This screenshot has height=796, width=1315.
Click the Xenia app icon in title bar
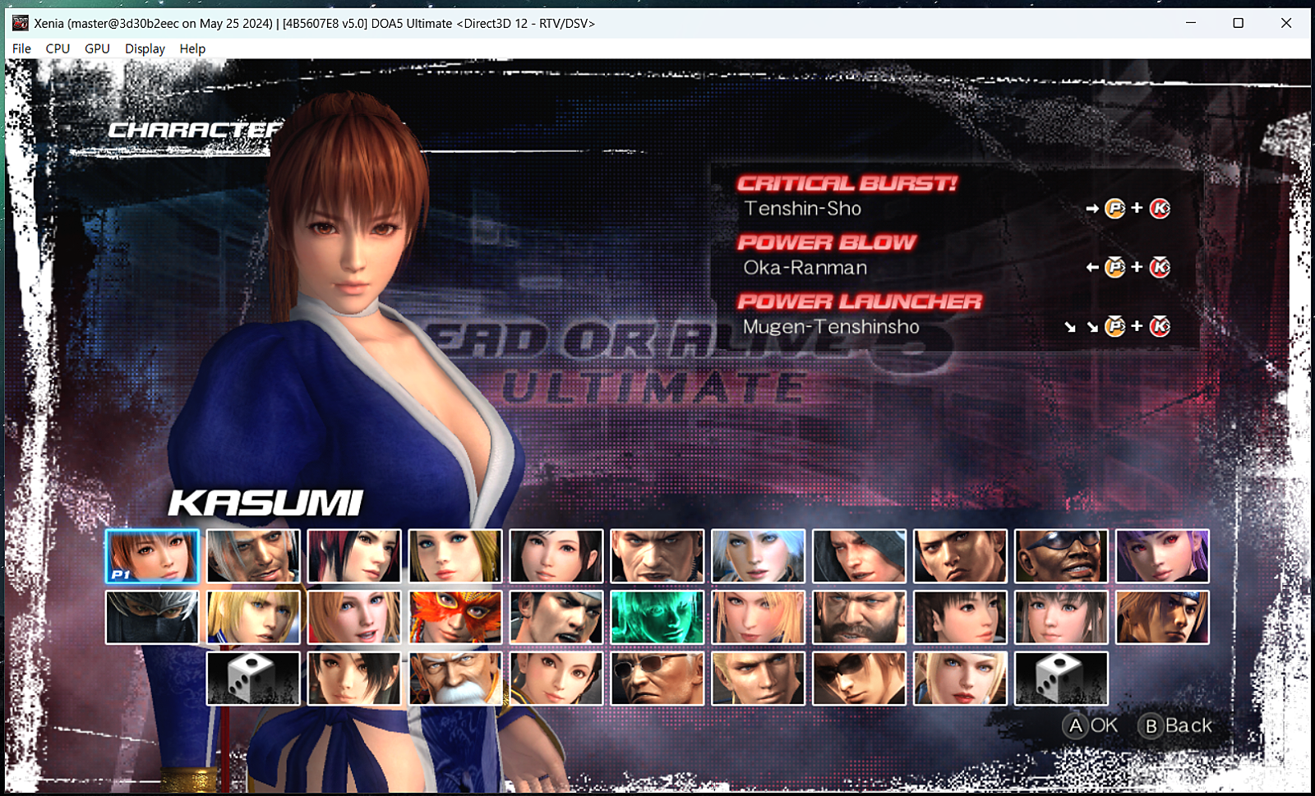pyautogui.click(x=21, y=23)
